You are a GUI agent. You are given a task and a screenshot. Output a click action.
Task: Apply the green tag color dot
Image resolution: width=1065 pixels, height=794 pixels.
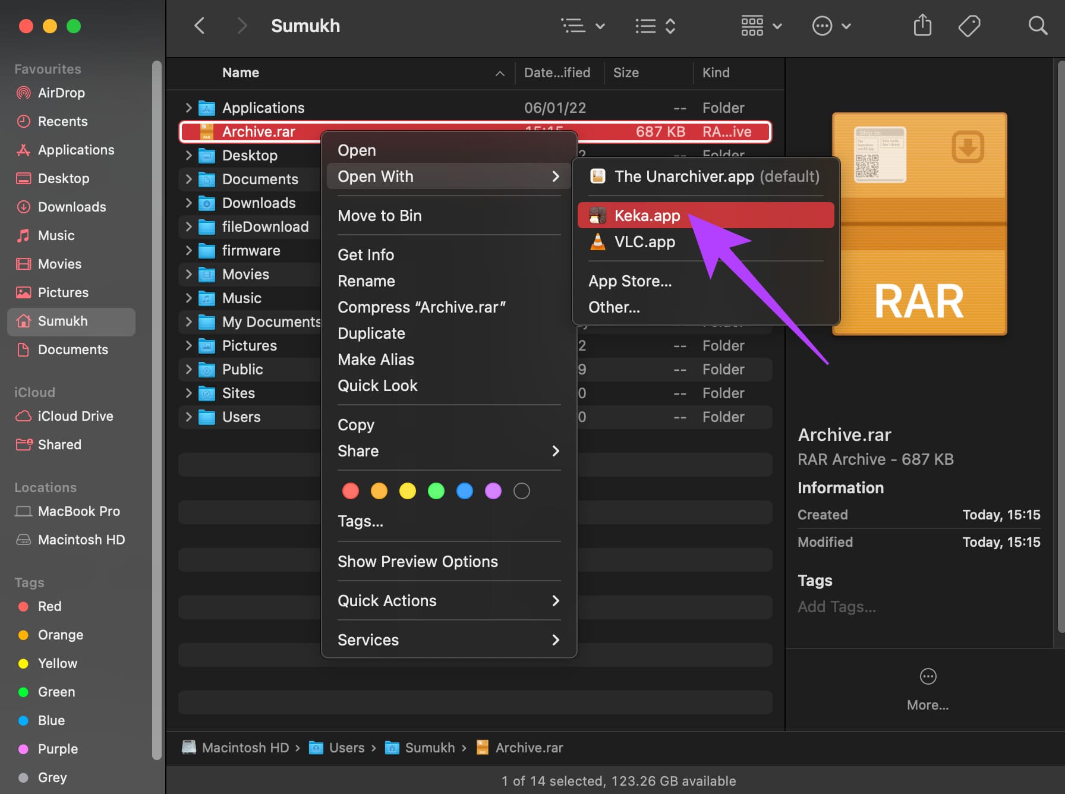tap(436, 491)
